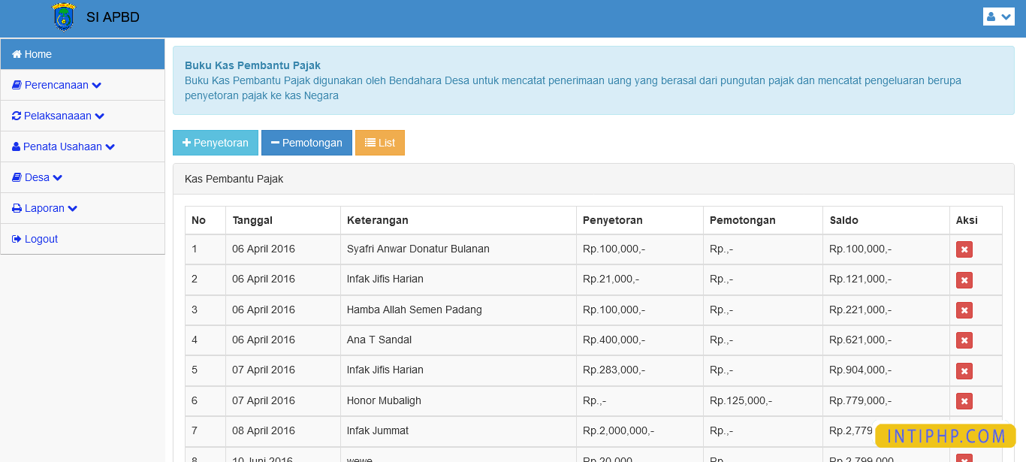1026x462 pixels.
Task: Click the user account icon at top right
Action: (992, 16)
